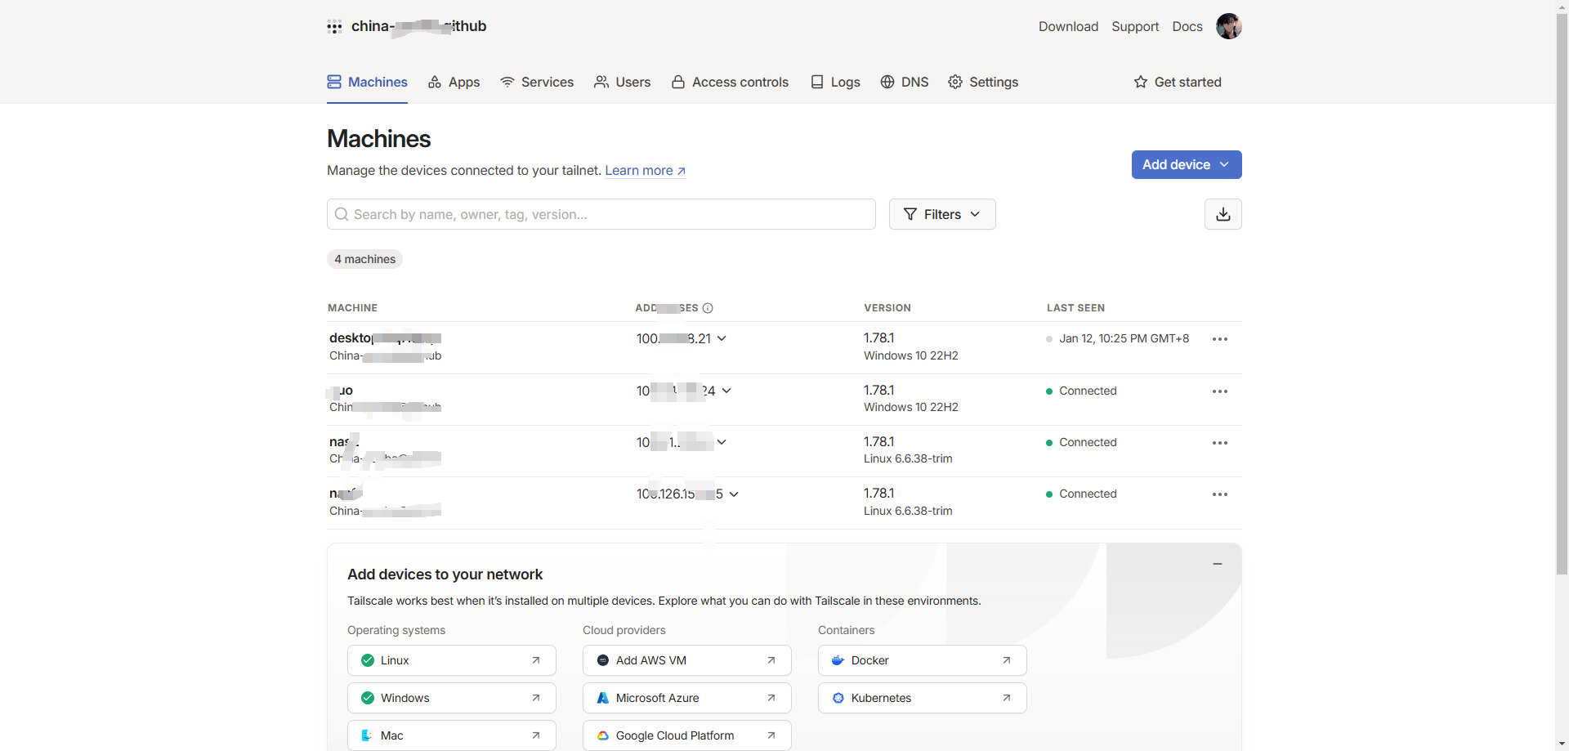Click the Google Cloud Platform logo icon
The height and width of the screenshot is (751, 1569).
[x=603, y=735]
